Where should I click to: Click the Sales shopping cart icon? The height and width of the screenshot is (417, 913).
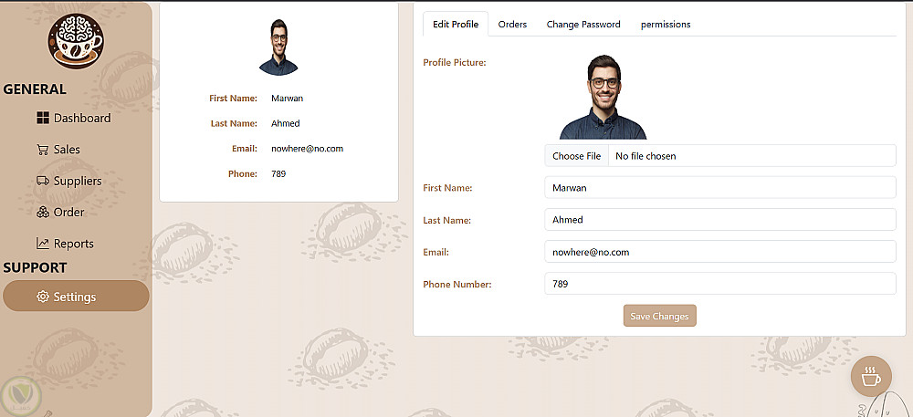pyautogui.click(x=43, y=150)
